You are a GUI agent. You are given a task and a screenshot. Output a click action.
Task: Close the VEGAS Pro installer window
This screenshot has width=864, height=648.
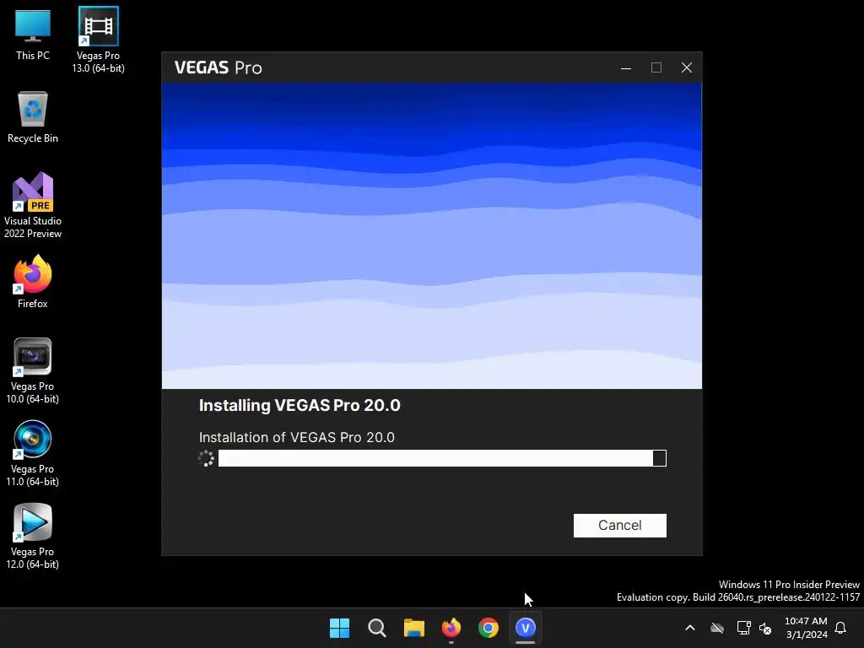(687, 67)
